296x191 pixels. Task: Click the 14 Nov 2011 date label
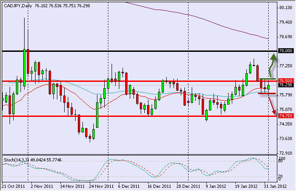[72, 186]
